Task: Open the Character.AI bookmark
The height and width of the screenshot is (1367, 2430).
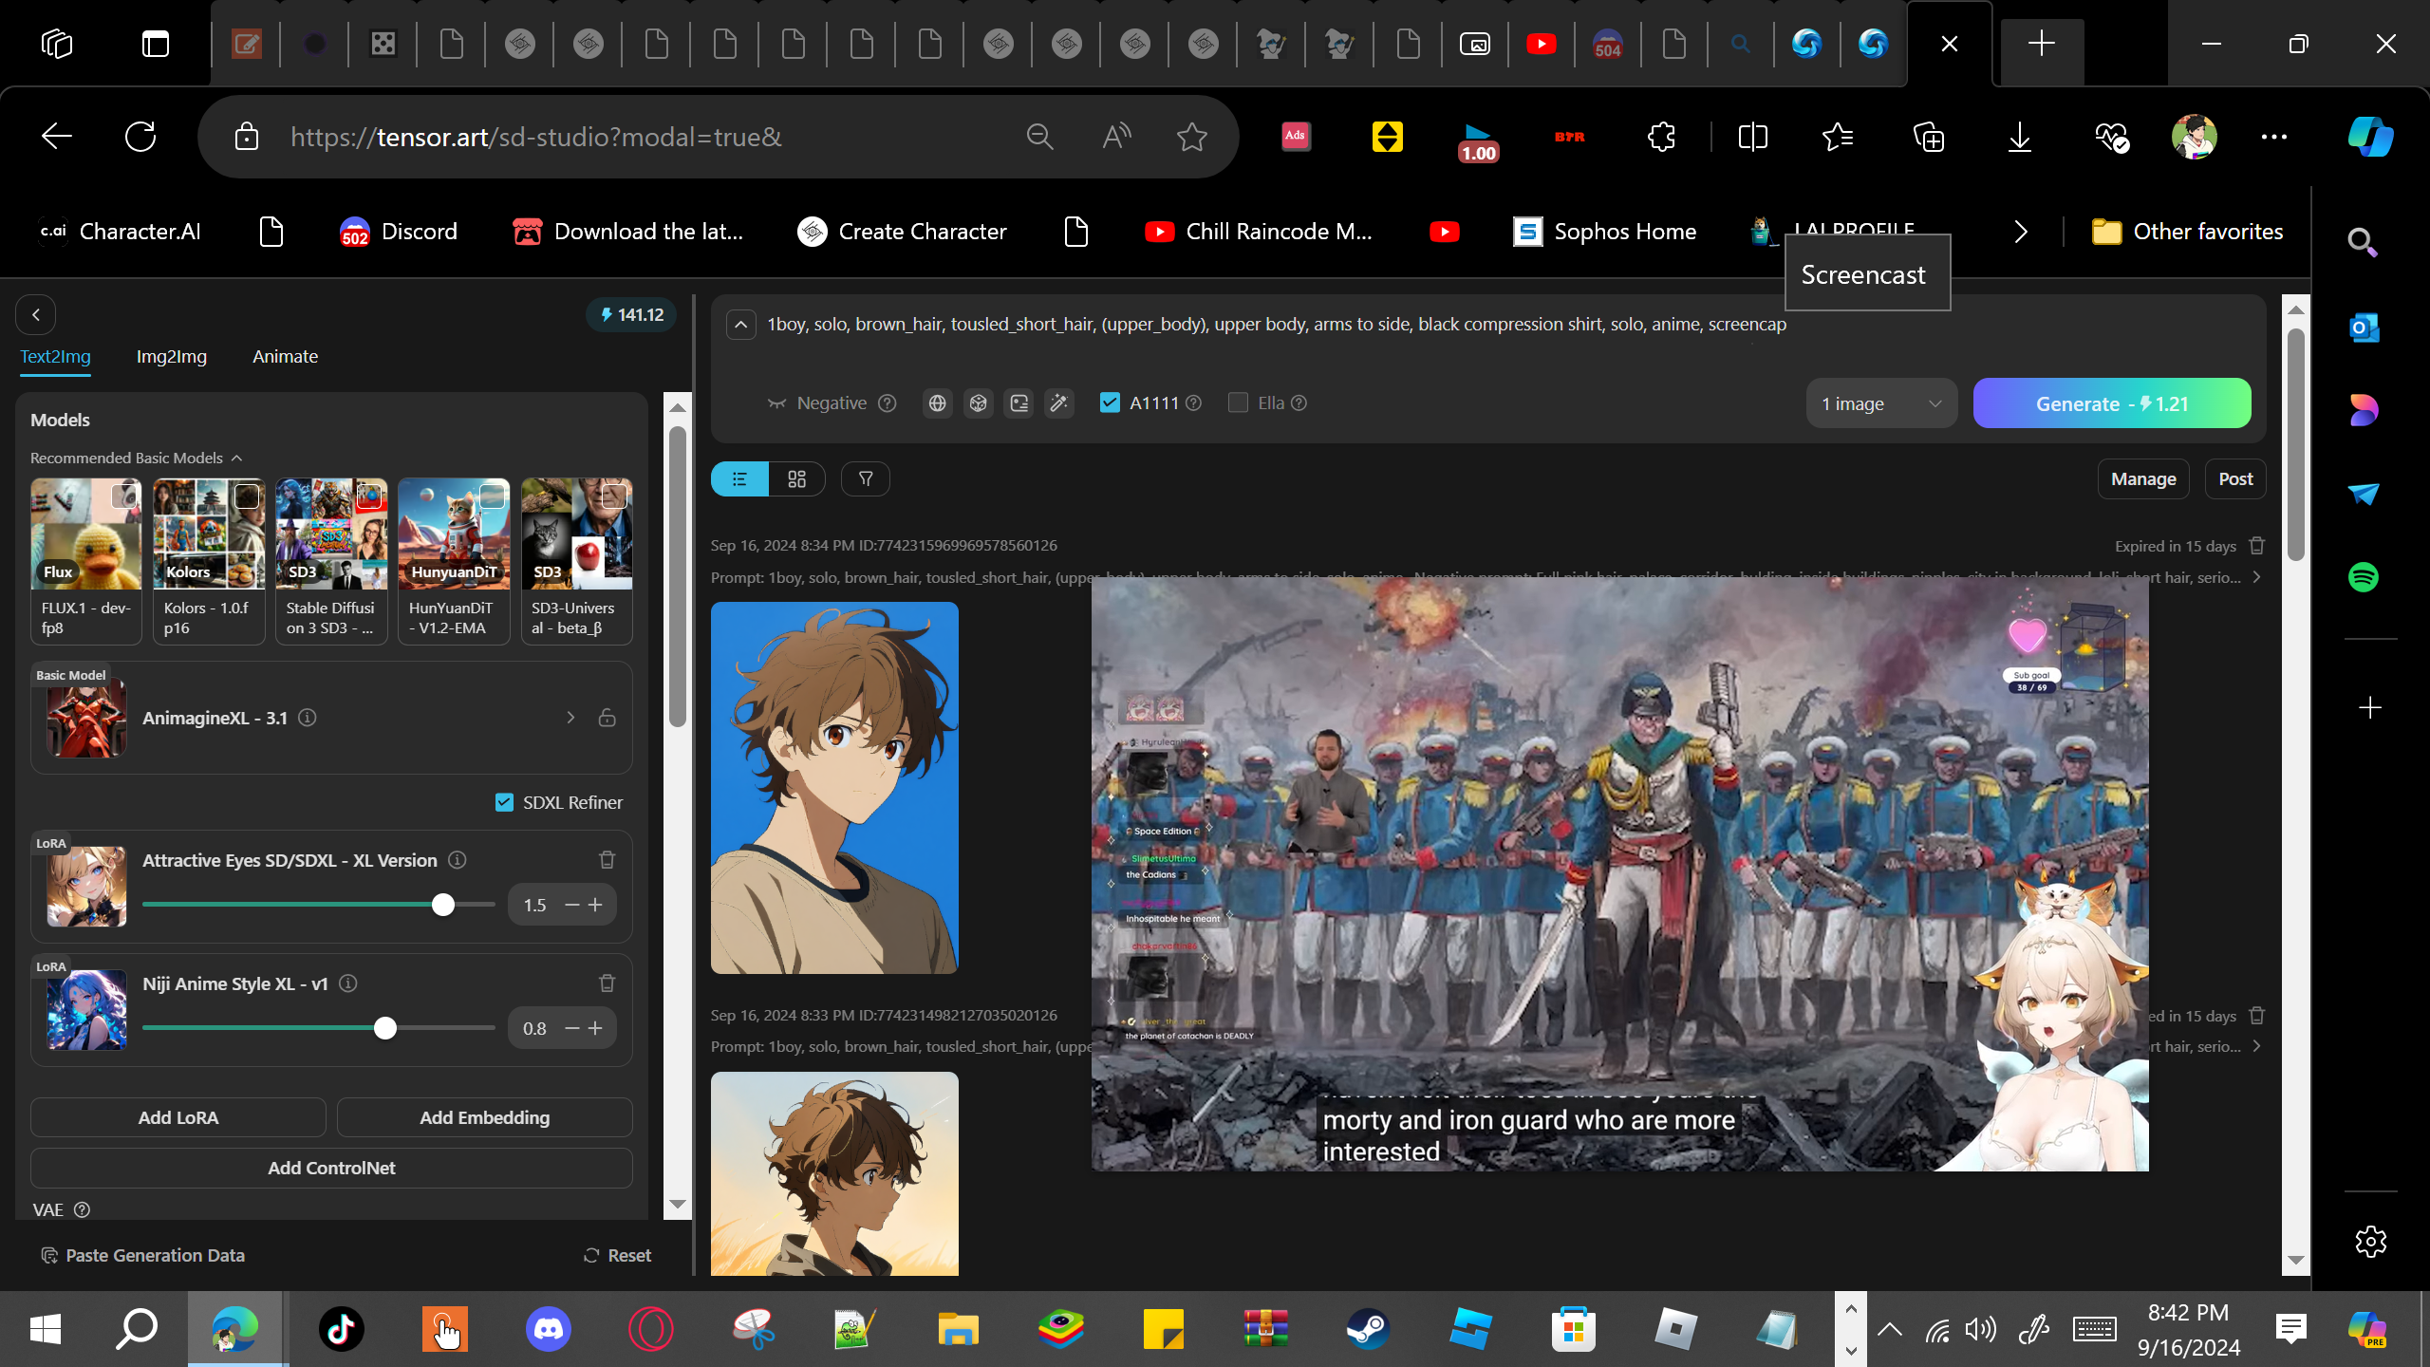Action: [121, 232]
